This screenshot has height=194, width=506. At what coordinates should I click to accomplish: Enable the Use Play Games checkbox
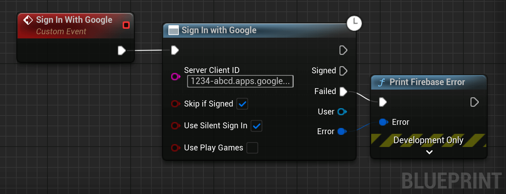[x=252, y=148]
